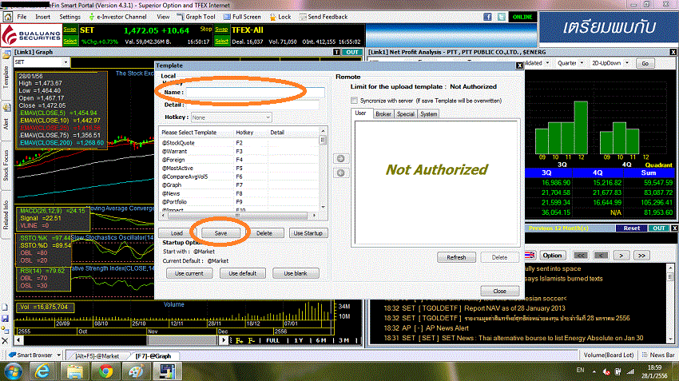Screen dimensions: 679x381
Task: Open Internet Explorer from taskbar
Action: pyautogui.click(x=42, y=371)
